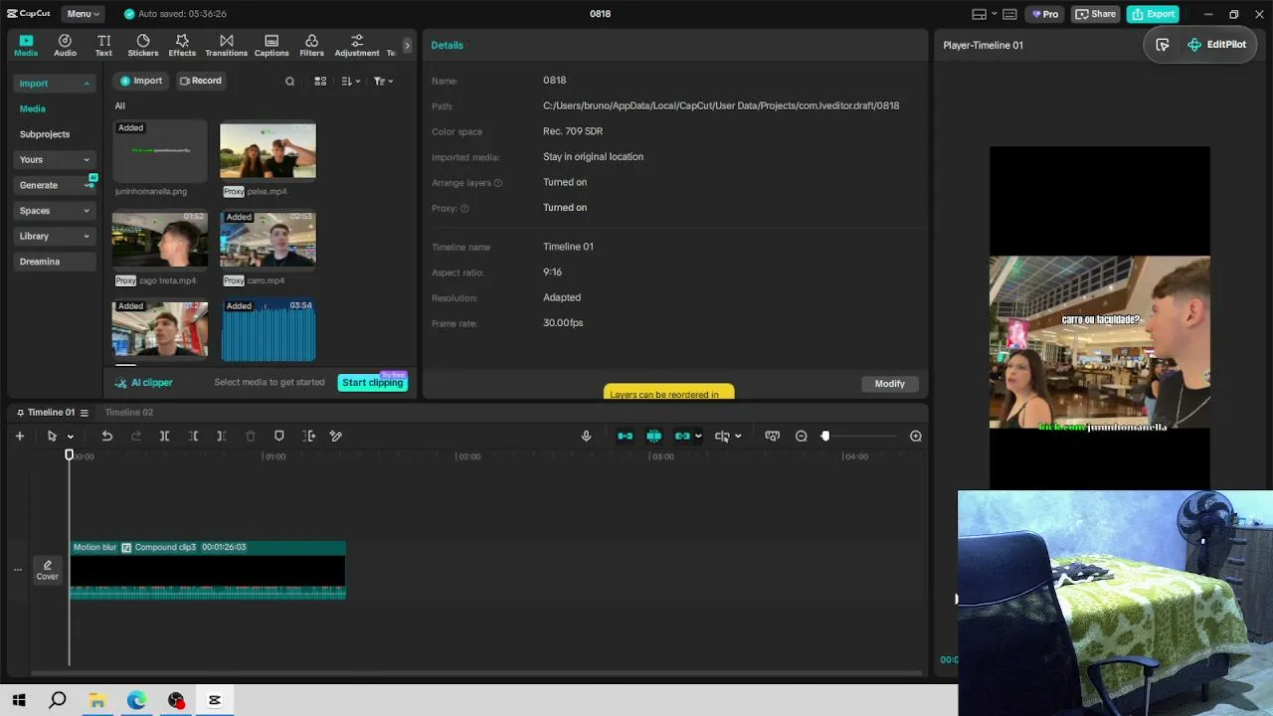The image size is (1273, 716).
Task: Open the AI clipper tool
Action: [x=144, y=383]
